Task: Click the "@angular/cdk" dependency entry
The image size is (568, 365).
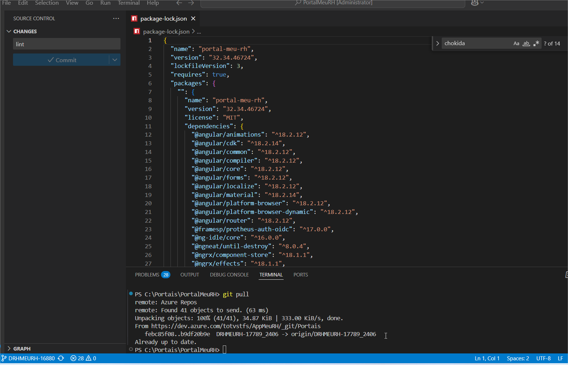Action: click(238, 143)
